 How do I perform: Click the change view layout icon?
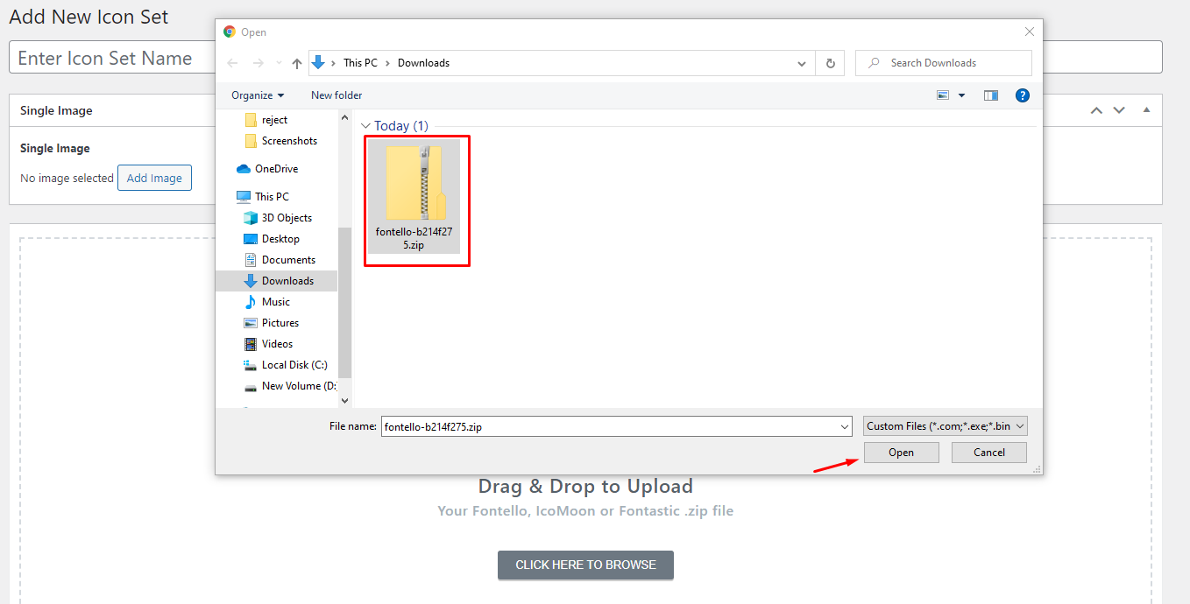(943, 95)
